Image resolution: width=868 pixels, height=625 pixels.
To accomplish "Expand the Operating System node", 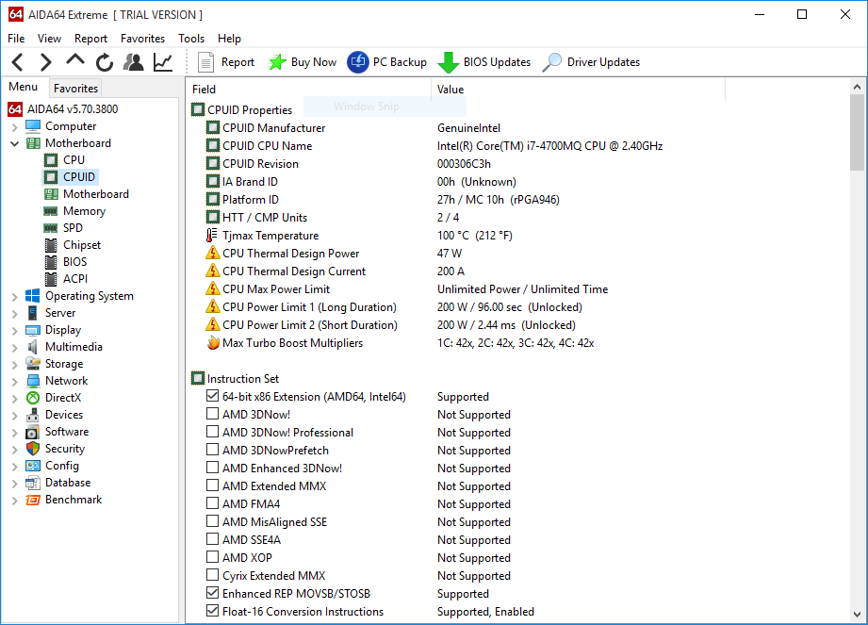I will (14, 297).
